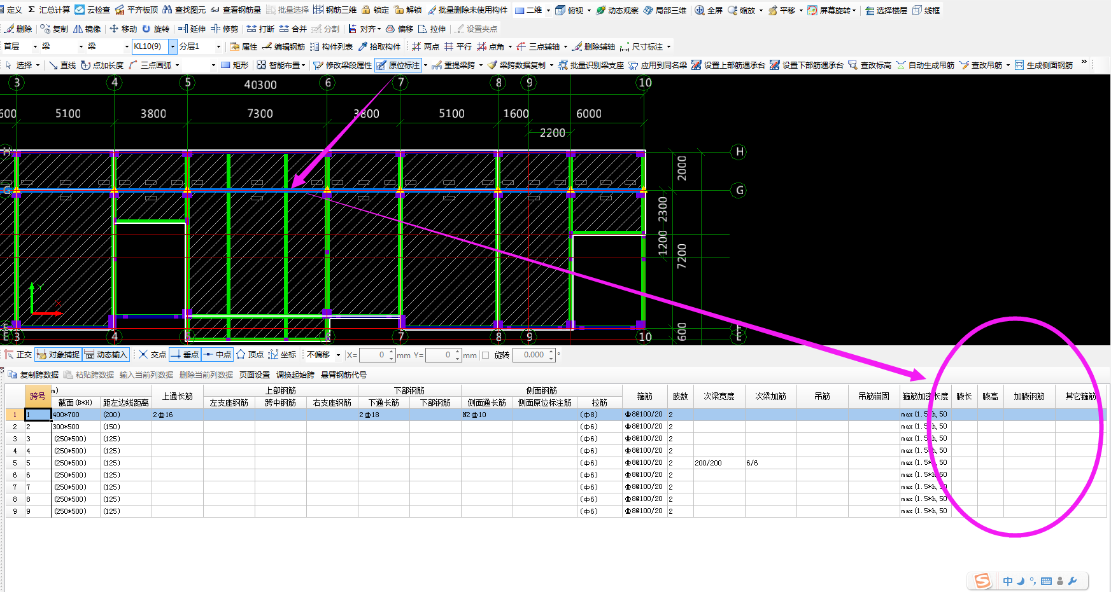Click 解锁 unlock tool
Image resolution: width=1111 pixels, height=592 pixels.
407,10
